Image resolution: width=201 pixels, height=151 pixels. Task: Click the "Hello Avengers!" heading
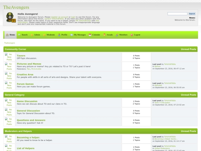pos(28,14)
